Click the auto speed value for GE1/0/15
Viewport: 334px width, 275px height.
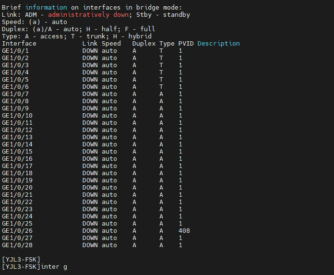pos(109,151)
